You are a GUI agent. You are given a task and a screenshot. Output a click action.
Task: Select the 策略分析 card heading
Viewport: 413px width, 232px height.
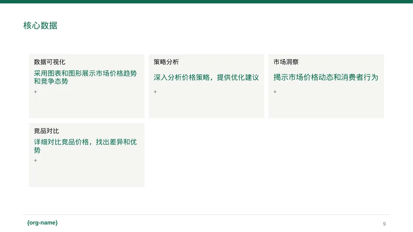point(166,62)
